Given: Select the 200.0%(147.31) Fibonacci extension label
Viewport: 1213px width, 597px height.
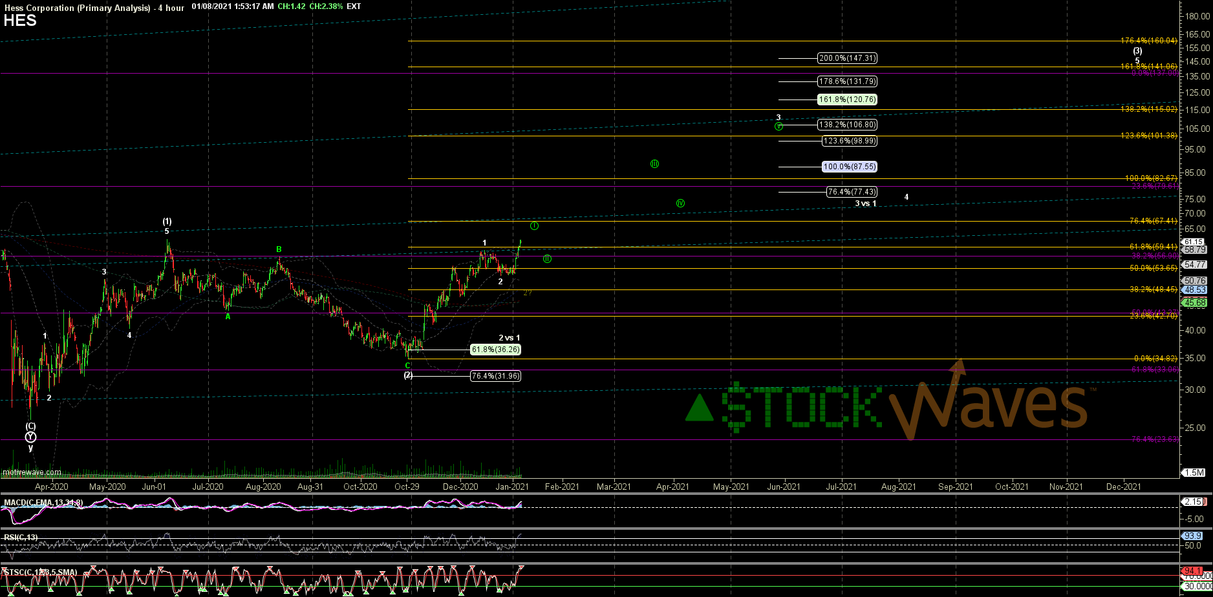Looking at the screenshot, I should [x=847, y=58].
